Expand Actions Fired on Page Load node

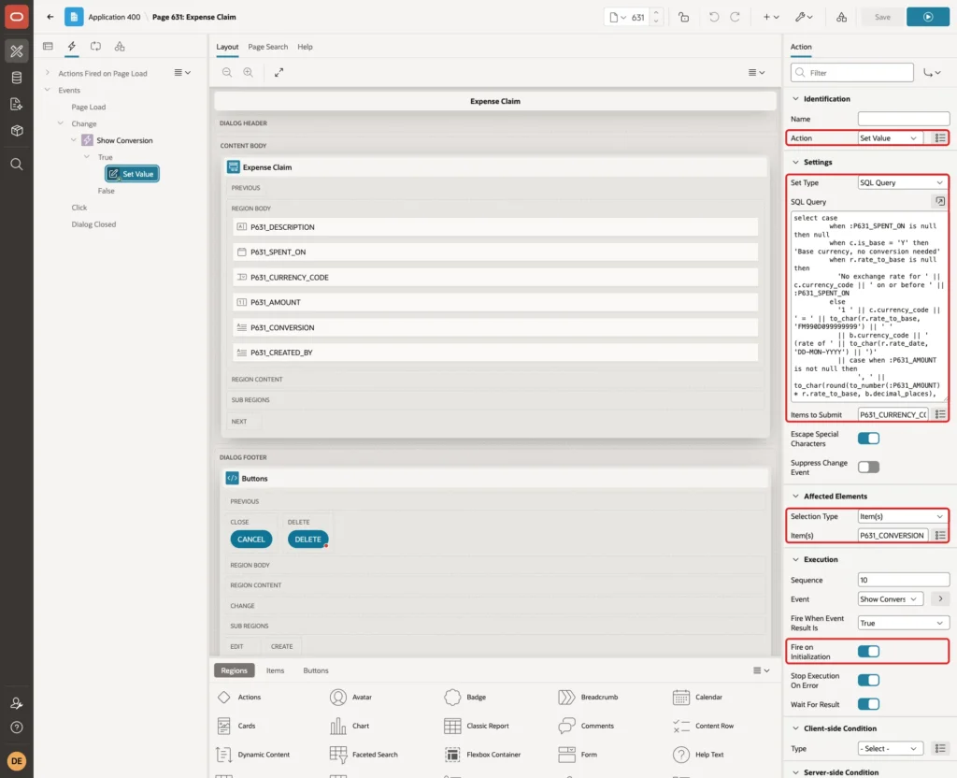pos(48,73)
